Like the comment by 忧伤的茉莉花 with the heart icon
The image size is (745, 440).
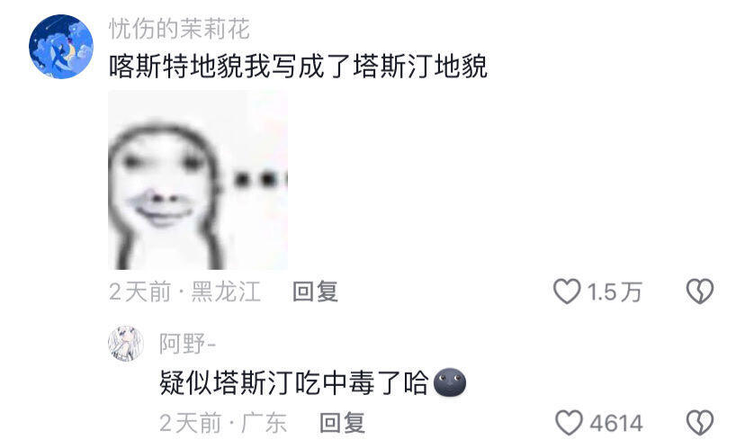tap(567, 292)
